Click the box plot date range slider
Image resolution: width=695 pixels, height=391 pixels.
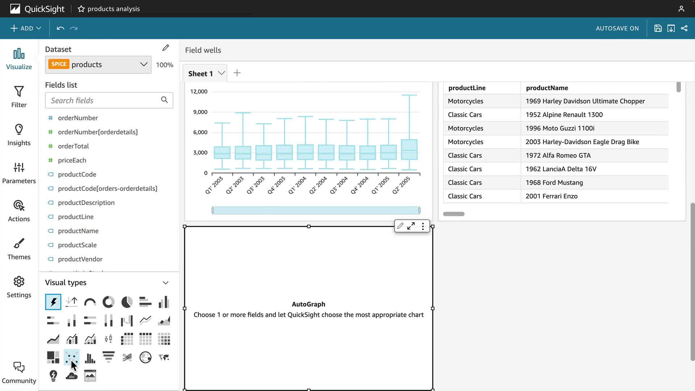[x=316, y=210]
